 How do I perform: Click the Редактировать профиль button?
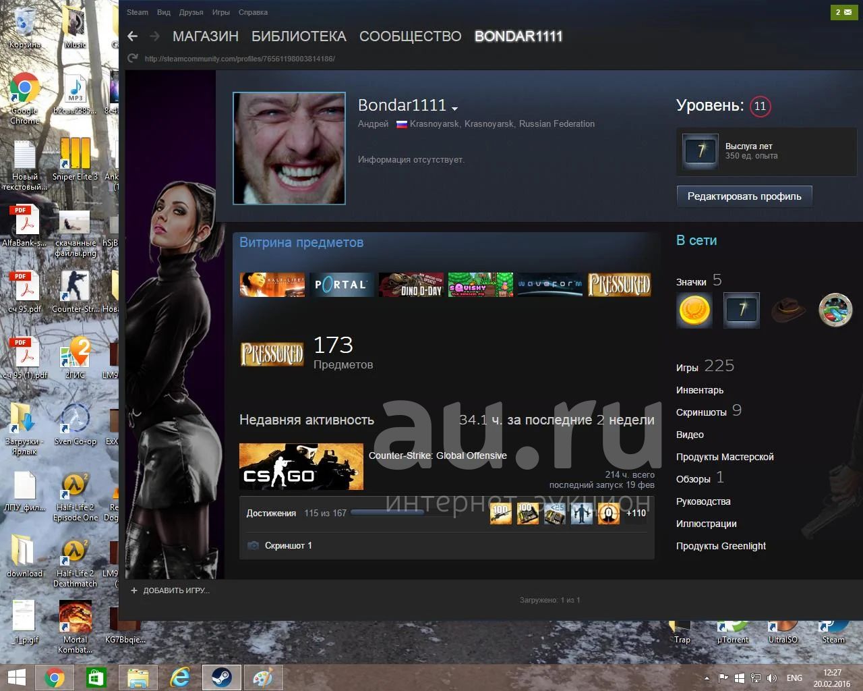pyautogui.click(x=744, y=196)
